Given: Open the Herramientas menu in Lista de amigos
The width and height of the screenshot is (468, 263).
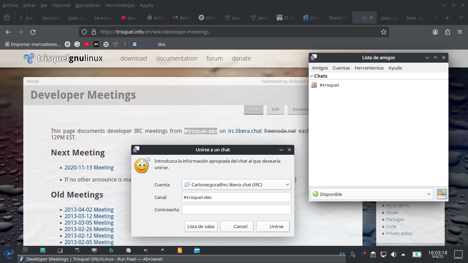Looking at the screenshot, I should point(369,68).
